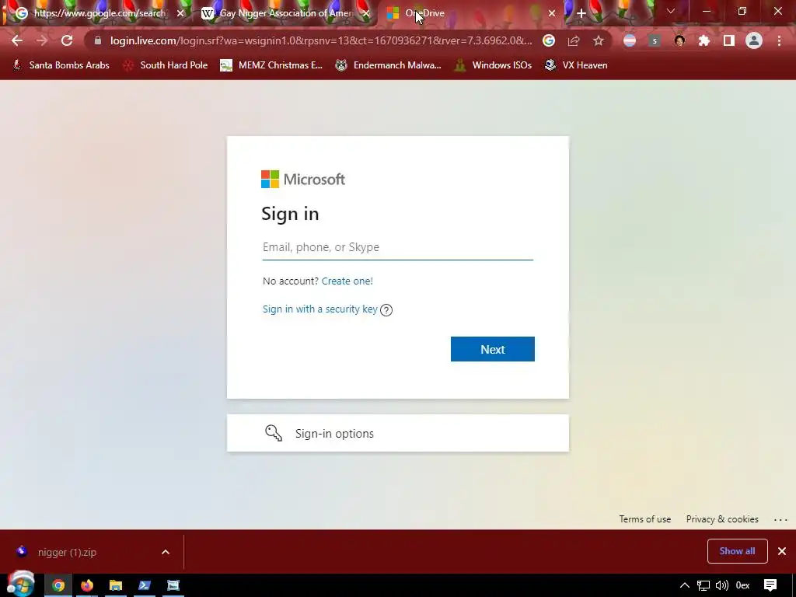Open more footer options ellipsis
Viewport: 796px width, 597px height.
780,519
